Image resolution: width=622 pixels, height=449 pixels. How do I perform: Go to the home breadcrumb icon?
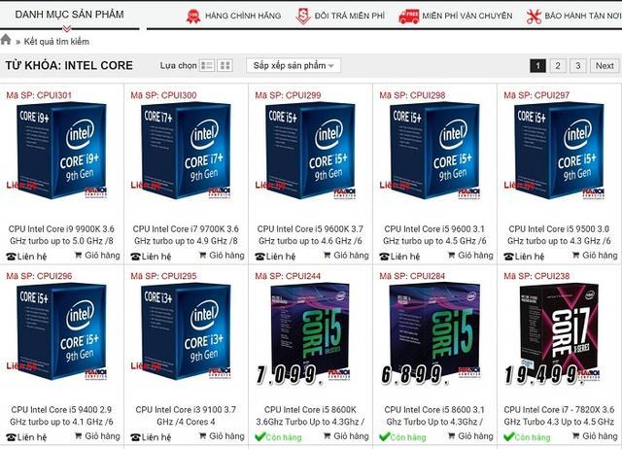pyautogui.click(x=6, y=40)
